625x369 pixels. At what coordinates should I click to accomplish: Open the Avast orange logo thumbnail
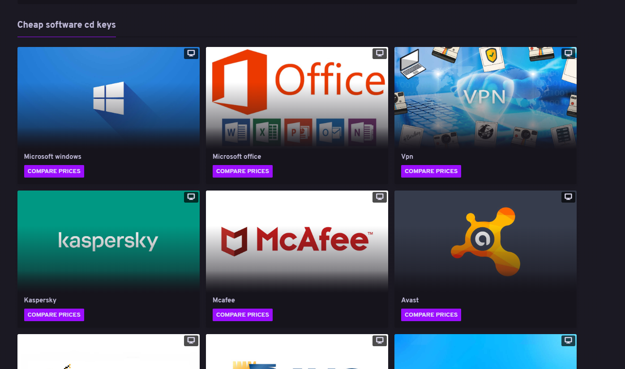[x=485, y=242]
